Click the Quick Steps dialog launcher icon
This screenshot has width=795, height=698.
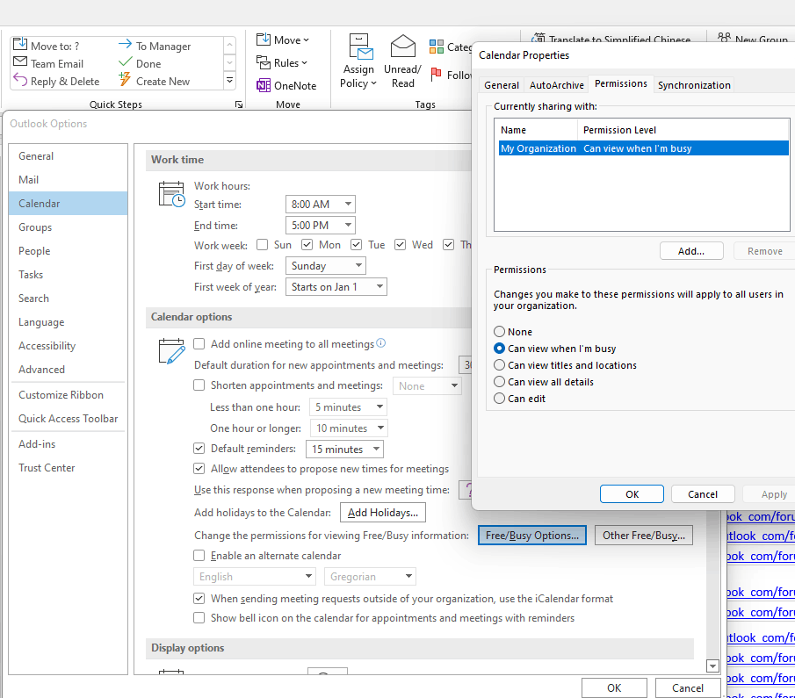coord(239,104)
